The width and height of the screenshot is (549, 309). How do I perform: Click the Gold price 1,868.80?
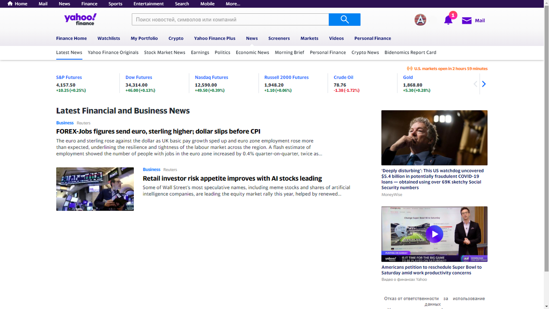tap(413, 85)
